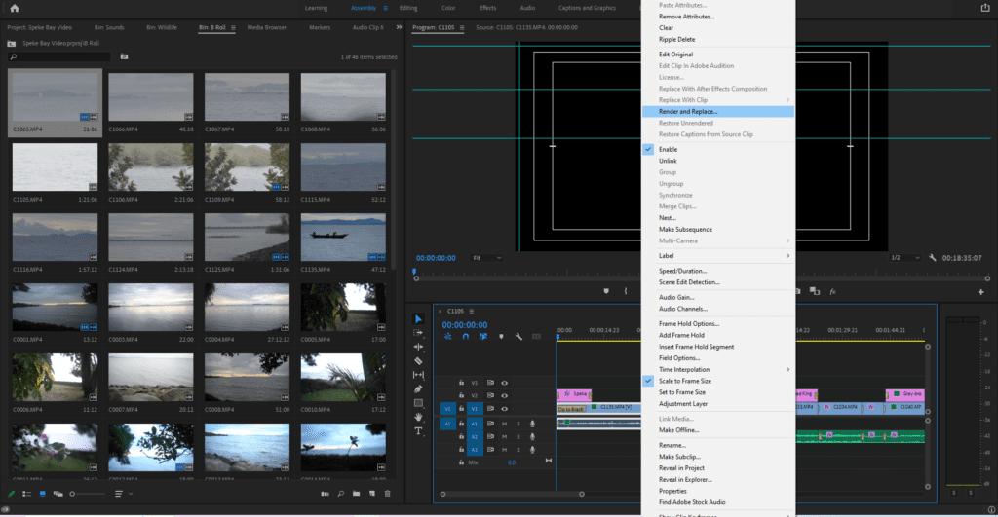Toggle project read-only pen icon
Viewport: 998px width, 517px height.
click(x=11, y=494)
